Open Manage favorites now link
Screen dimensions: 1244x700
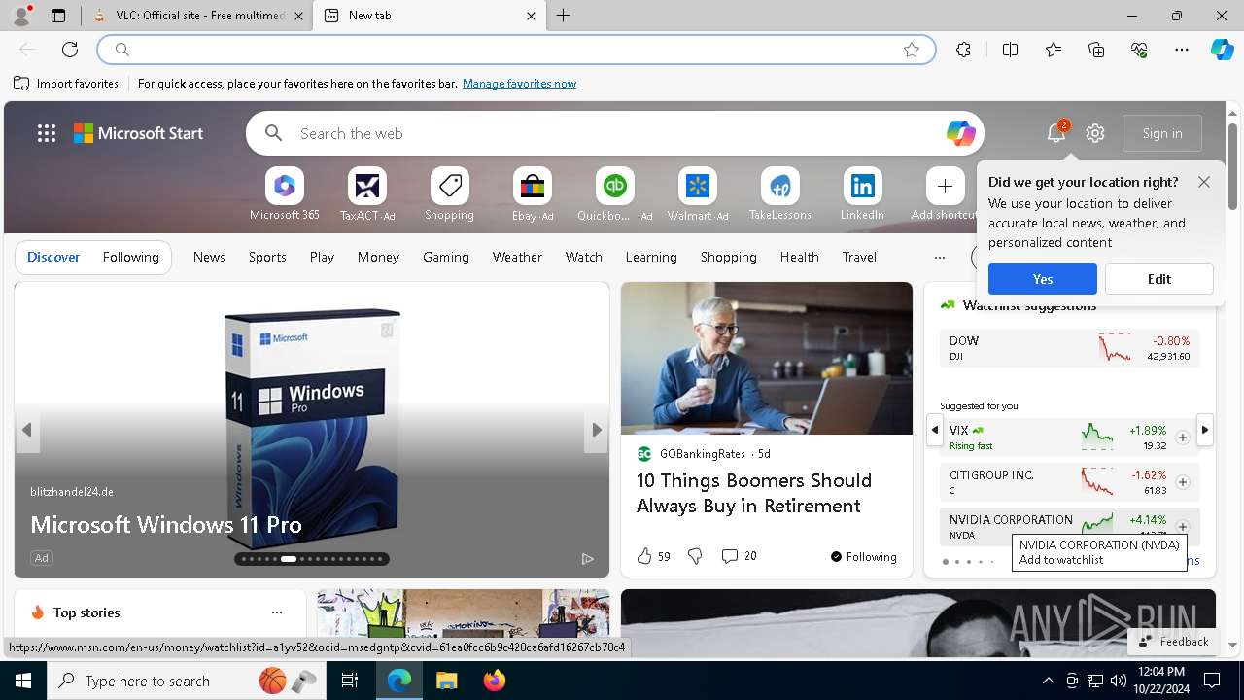coord(519,84)
